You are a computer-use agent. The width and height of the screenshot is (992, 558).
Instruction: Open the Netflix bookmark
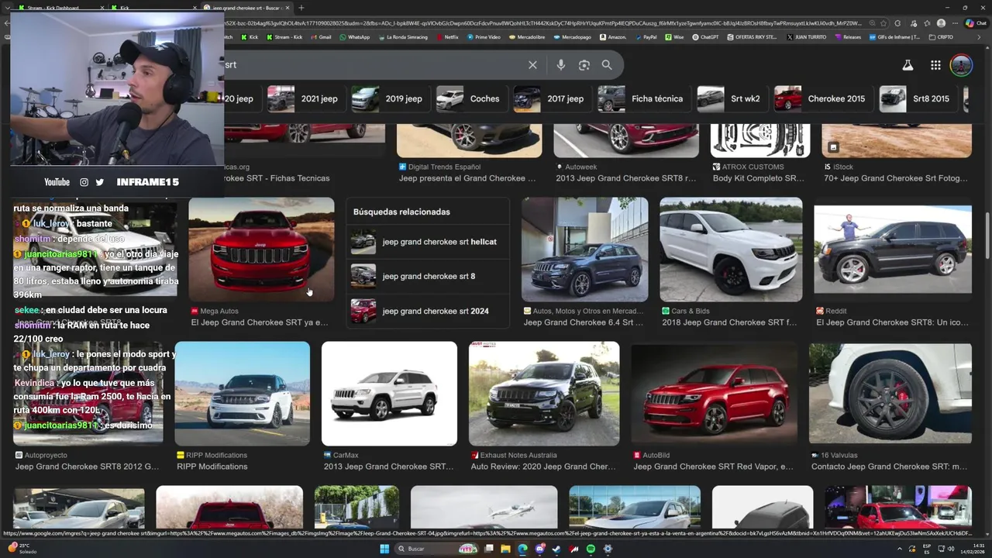tap(447, 36)
